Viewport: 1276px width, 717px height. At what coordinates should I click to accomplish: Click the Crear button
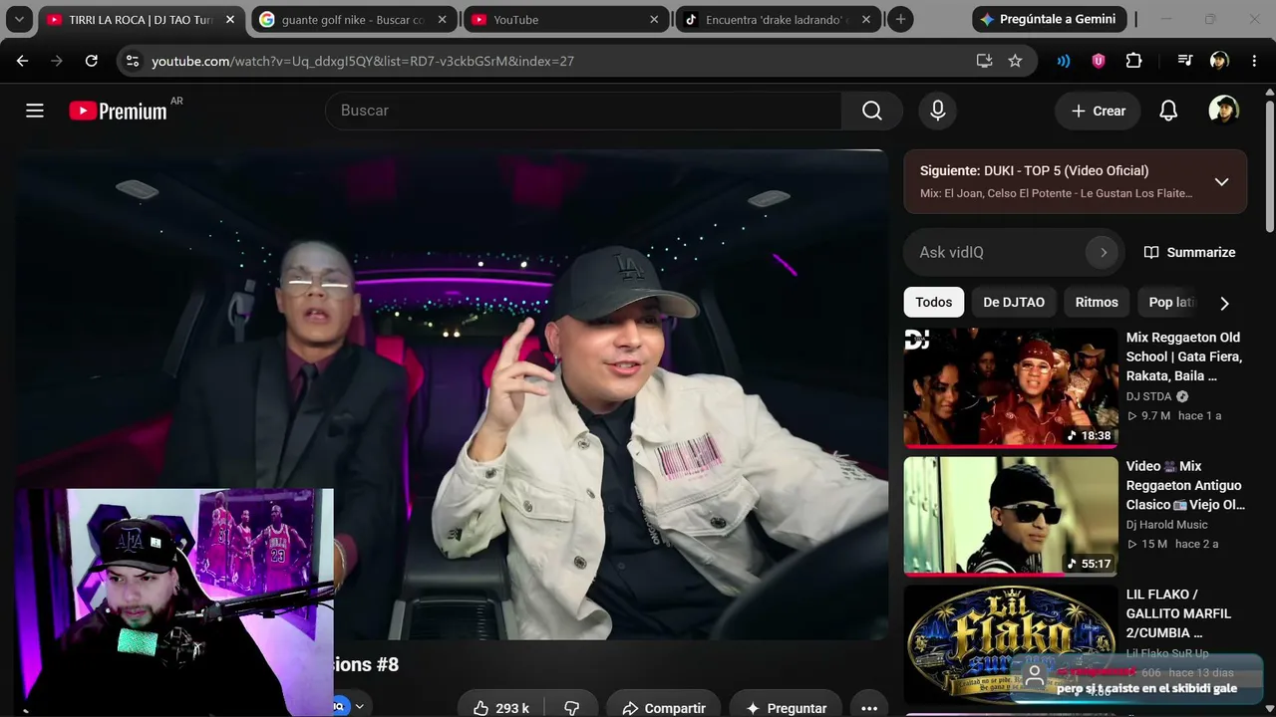[1098, 111]
